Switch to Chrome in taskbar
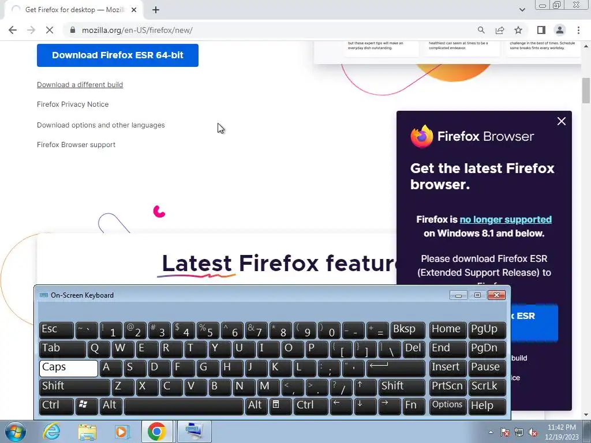 [x=157, y=431]
